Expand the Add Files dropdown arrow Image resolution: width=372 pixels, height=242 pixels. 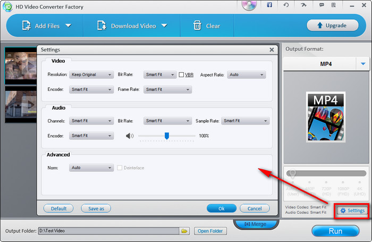coord(69,26)
